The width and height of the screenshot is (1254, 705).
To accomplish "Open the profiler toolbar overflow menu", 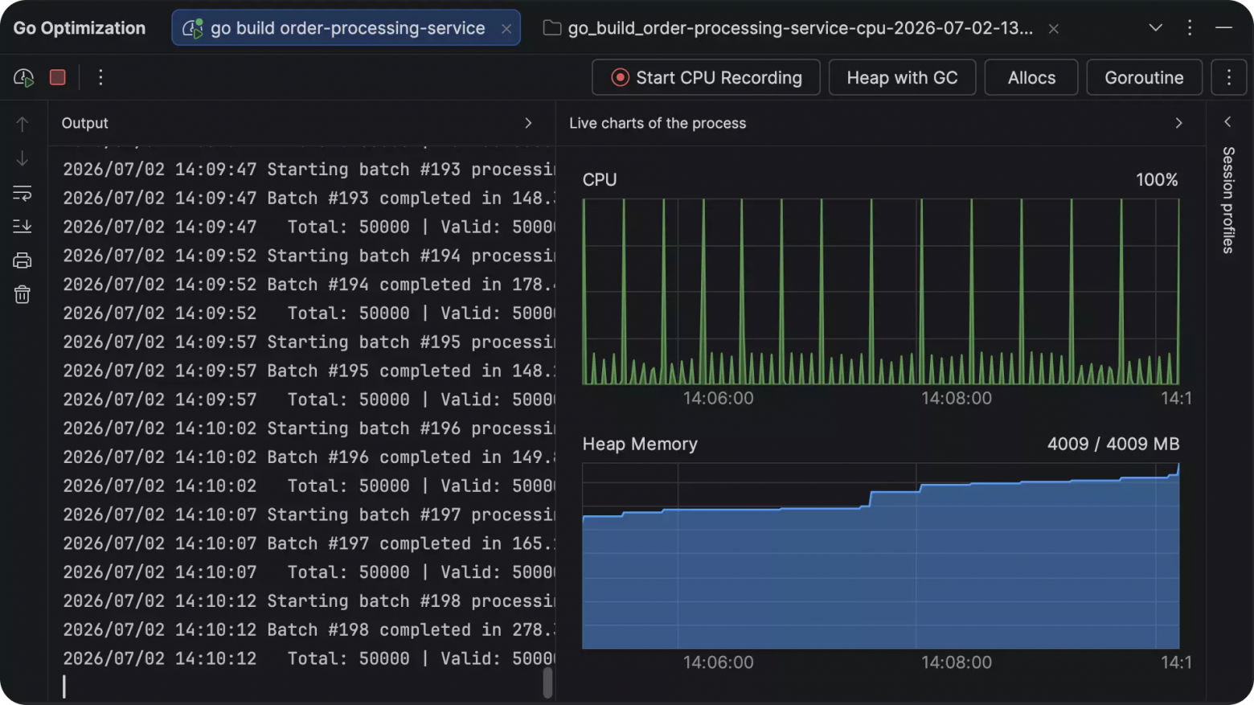I will point(1229,77).
